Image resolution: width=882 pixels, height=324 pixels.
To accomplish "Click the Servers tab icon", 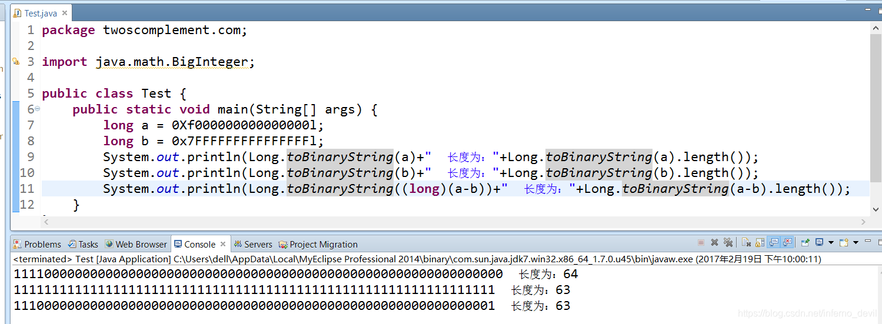I will (238, 244).
